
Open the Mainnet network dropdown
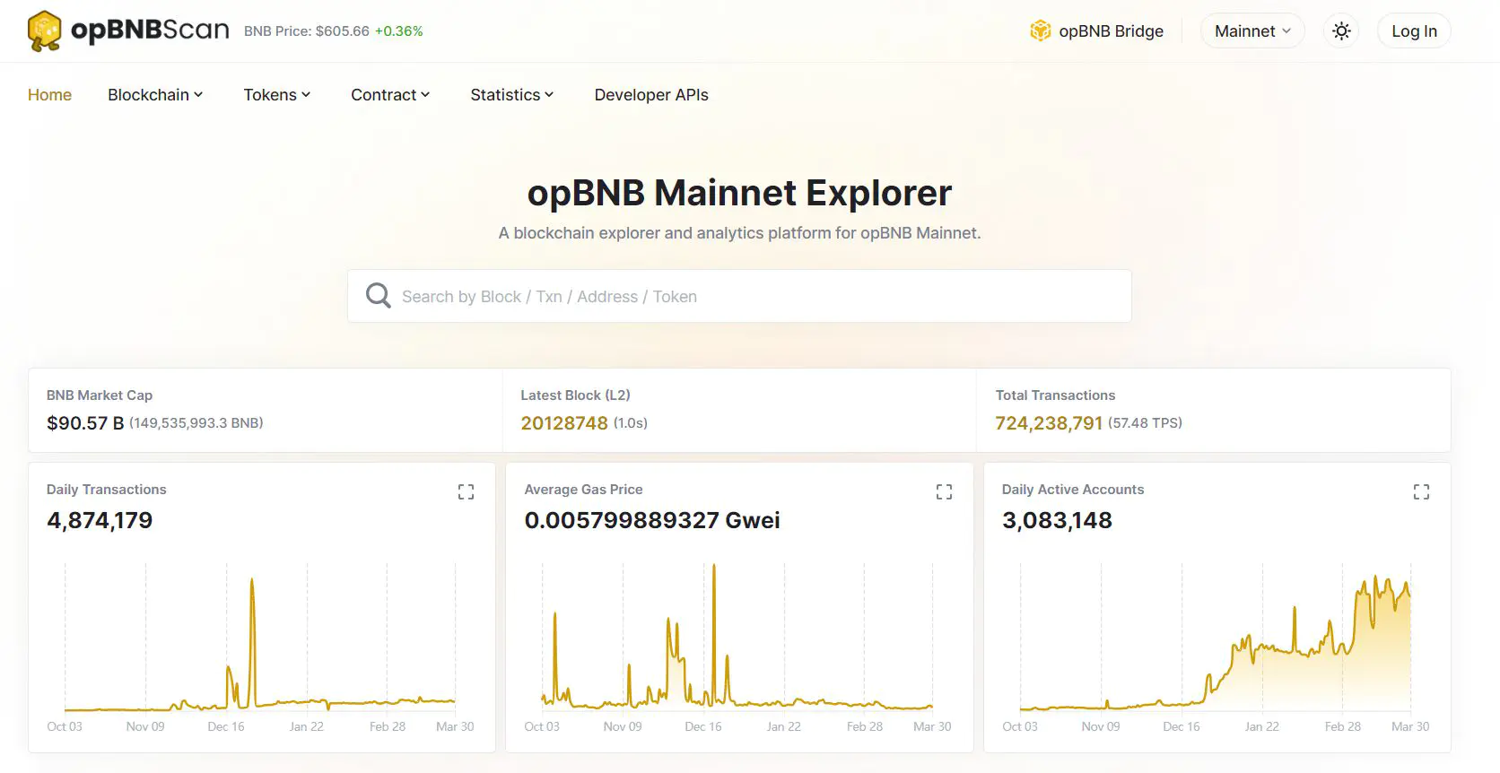tap(1251, 30)
